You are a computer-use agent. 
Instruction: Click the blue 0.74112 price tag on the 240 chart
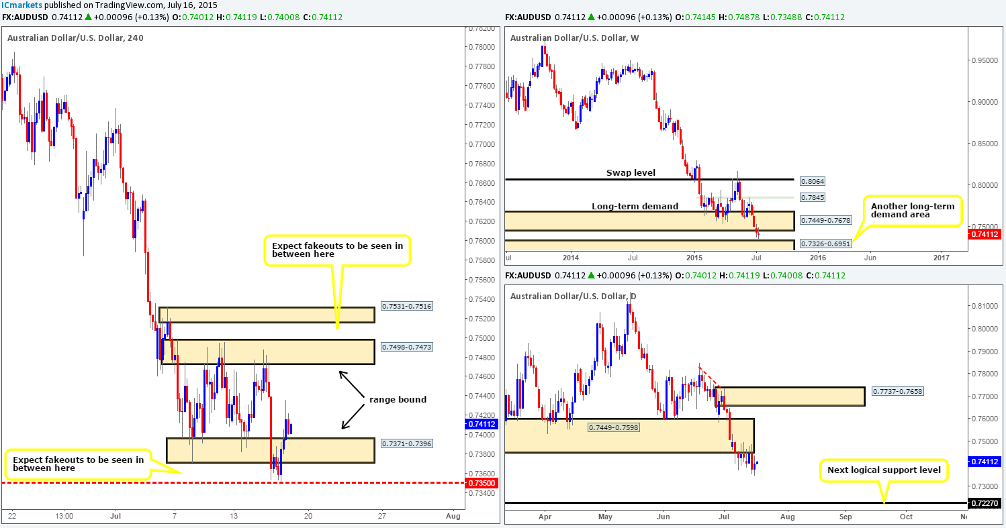pyautogui.click(x=482, y=424)
